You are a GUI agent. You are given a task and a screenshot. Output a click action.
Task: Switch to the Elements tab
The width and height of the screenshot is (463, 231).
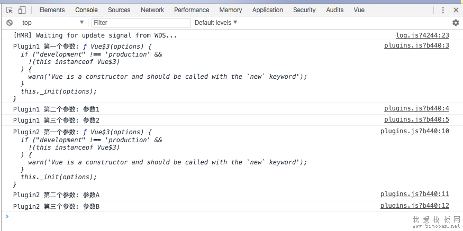click(x=52, y=10)
